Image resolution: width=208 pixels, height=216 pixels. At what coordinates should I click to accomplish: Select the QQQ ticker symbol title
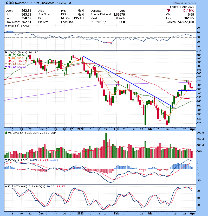point(10,3)
